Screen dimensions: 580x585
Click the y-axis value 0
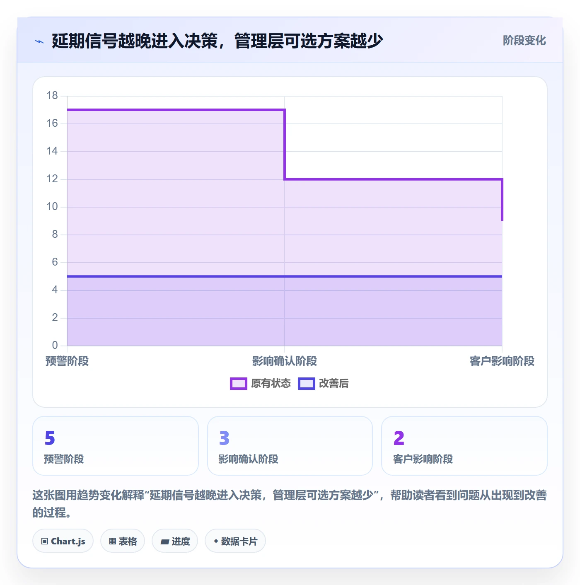[x=55, y=346]
